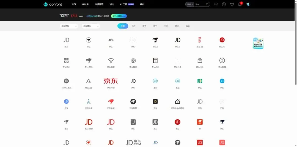
Task: Select the 京东铁塔 tower icon
Action: [x=89, y=101]
